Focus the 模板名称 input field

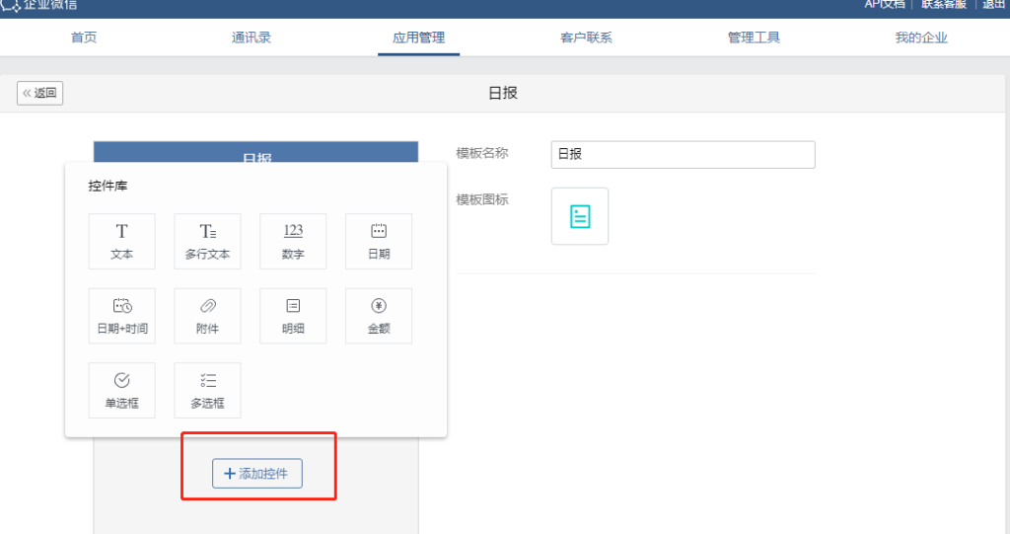[683, 155]
